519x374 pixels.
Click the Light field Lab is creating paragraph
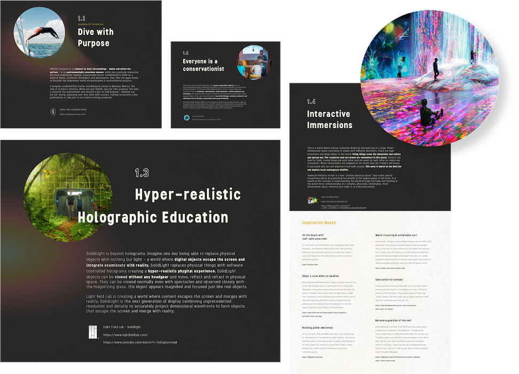166,303
